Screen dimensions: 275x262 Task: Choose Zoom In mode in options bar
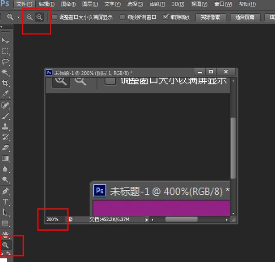click(x=29, y=17)
